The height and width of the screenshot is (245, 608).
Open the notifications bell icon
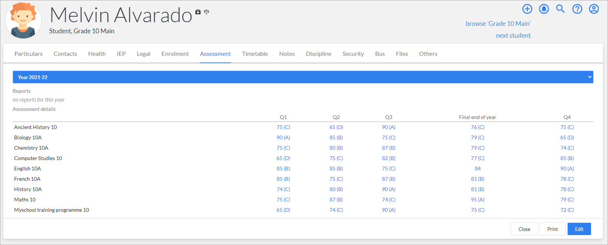tap(544, 9)
